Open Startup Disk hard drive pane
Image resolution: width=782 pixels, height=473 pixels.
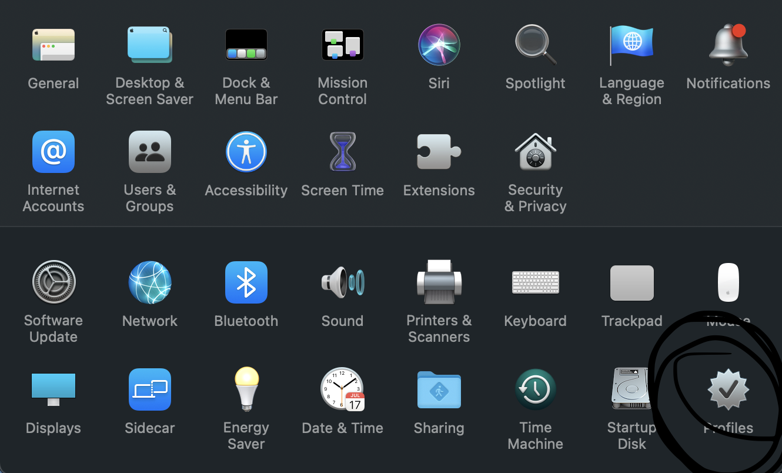point(630,389)
